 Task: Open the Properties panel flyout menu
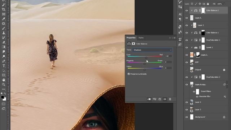174,38
